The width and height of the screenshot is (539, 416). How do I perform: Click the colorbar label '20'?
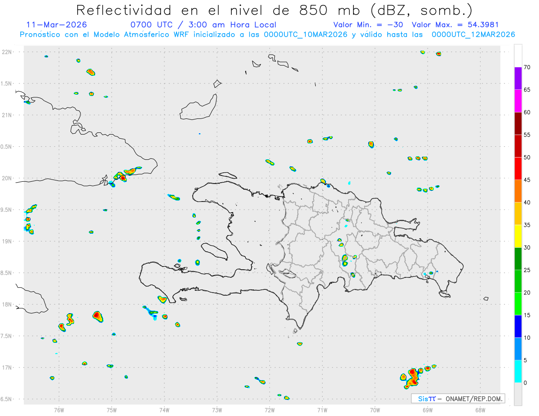(527, 293)
